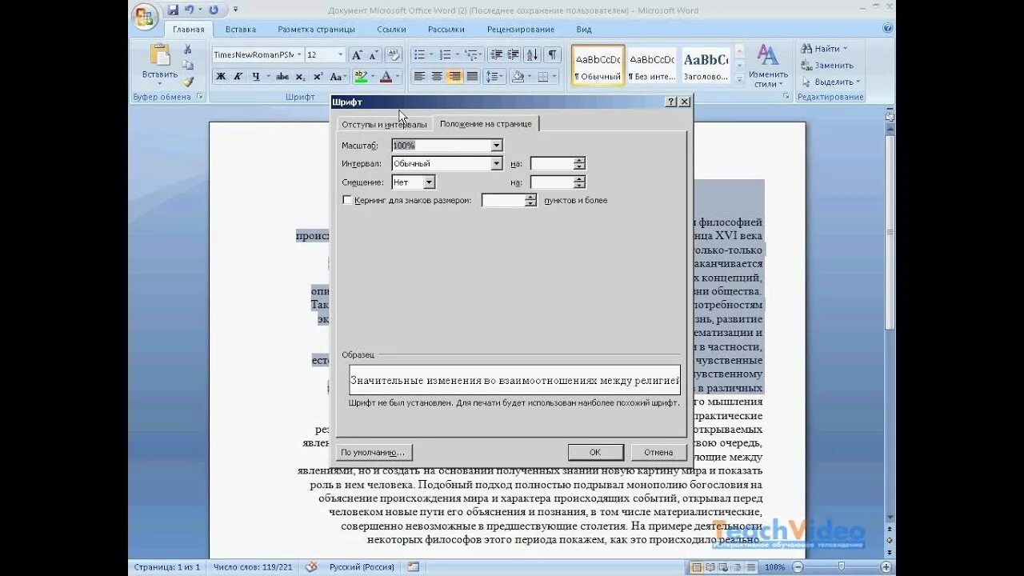The height and width of the screenshot is (576, 1024).
Task: Open the Рецензирование ribbon tab
Action: tap(520, 29)
